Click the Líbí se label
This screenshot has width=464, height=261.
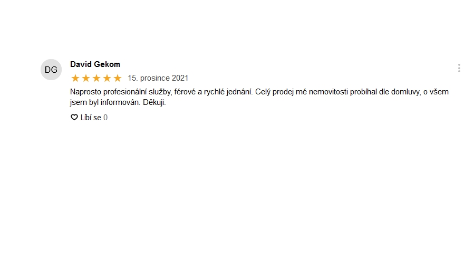pos(91,118)
